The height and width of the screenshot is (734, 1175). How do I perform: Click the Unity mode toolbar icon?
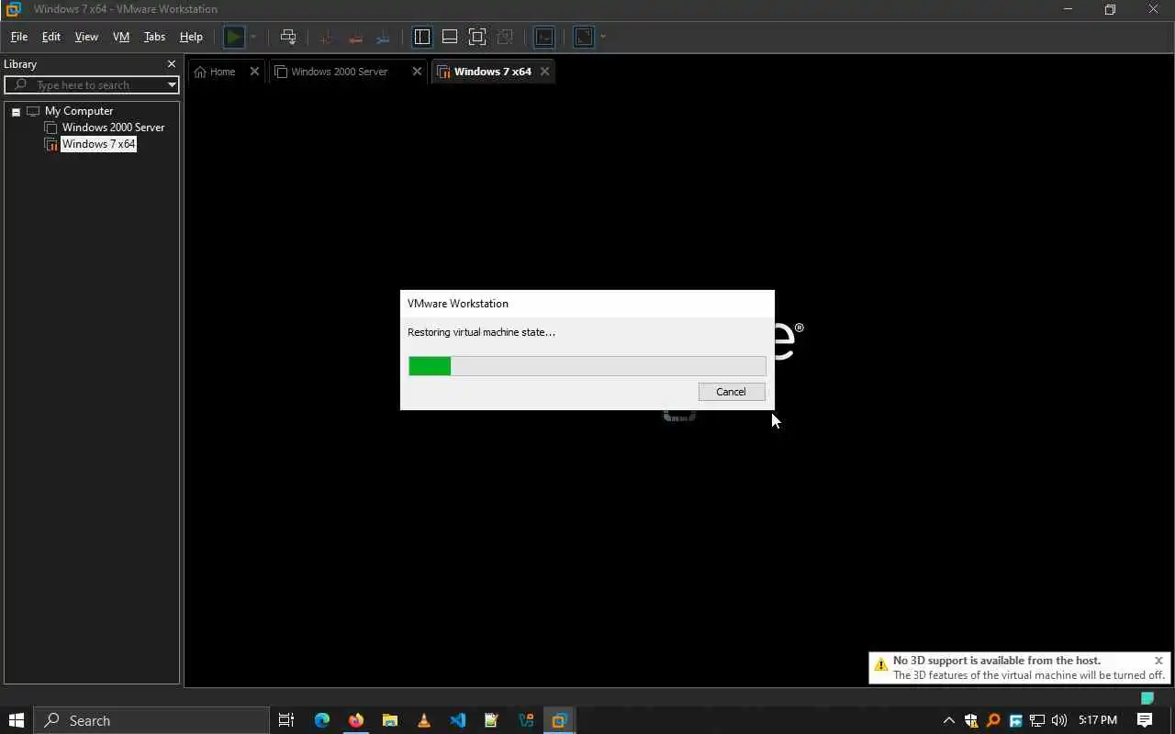click(x=505, y=37)
